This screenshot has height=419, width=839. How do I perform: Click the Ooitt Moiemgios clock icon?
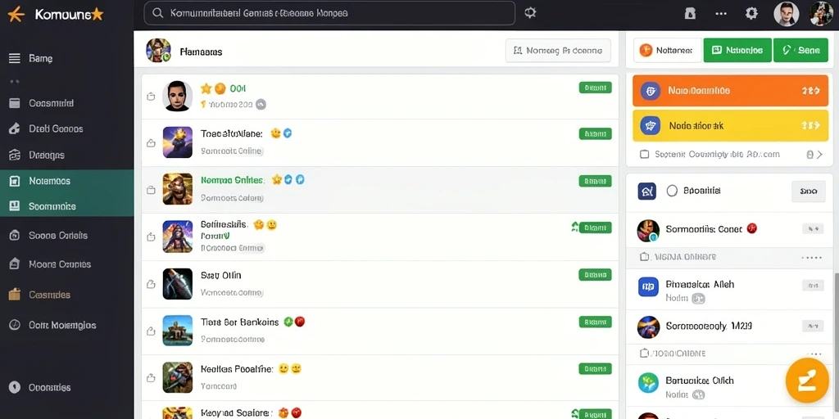15,325
